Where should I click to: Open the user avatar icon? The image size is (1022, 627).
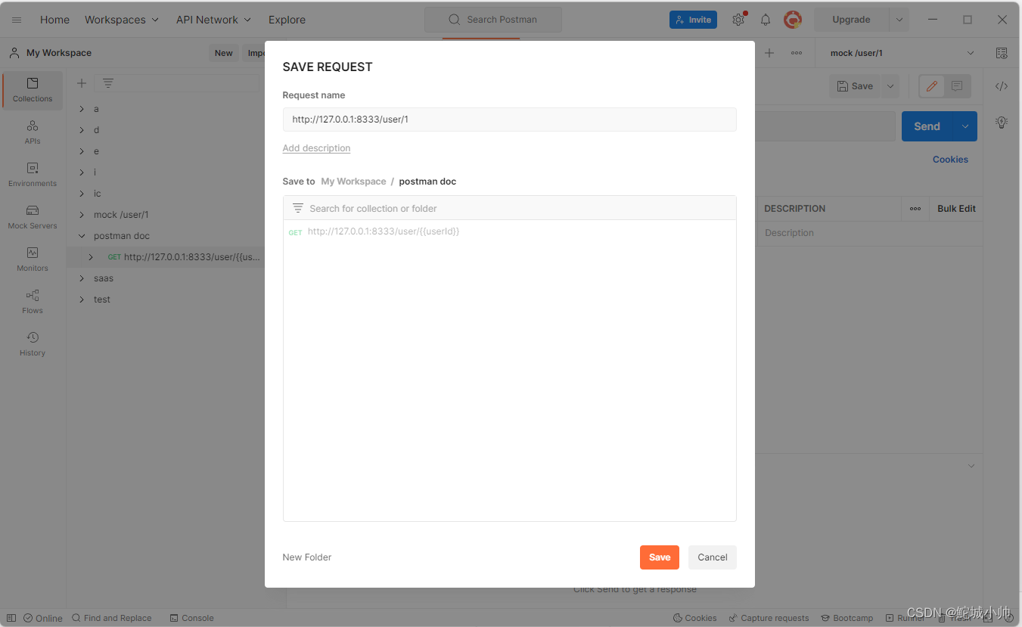click(792, 20)
